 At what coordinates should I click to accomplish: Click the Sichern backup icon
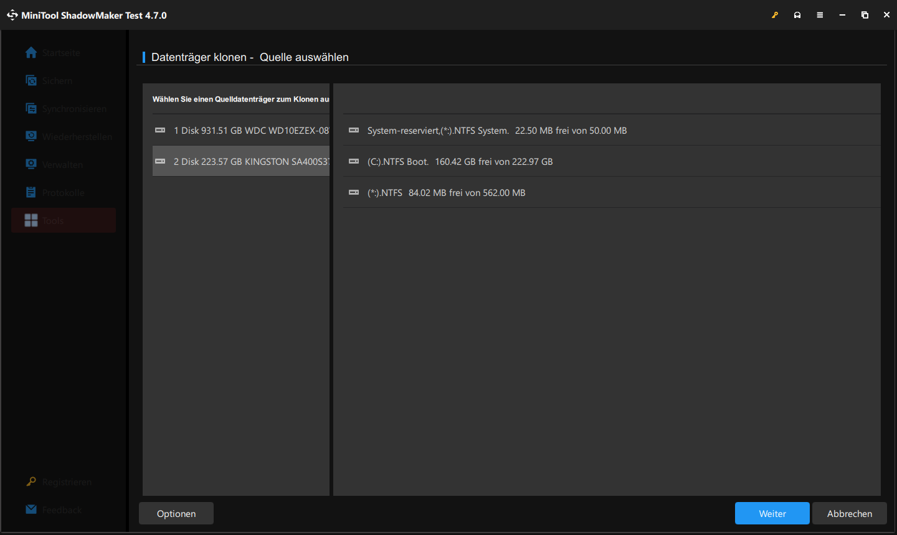(31, 80)
